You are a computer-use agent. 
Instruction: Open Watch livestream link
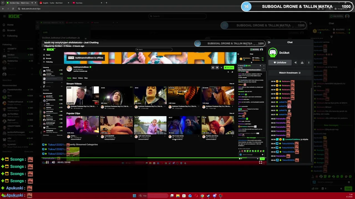tap(290, 73)
